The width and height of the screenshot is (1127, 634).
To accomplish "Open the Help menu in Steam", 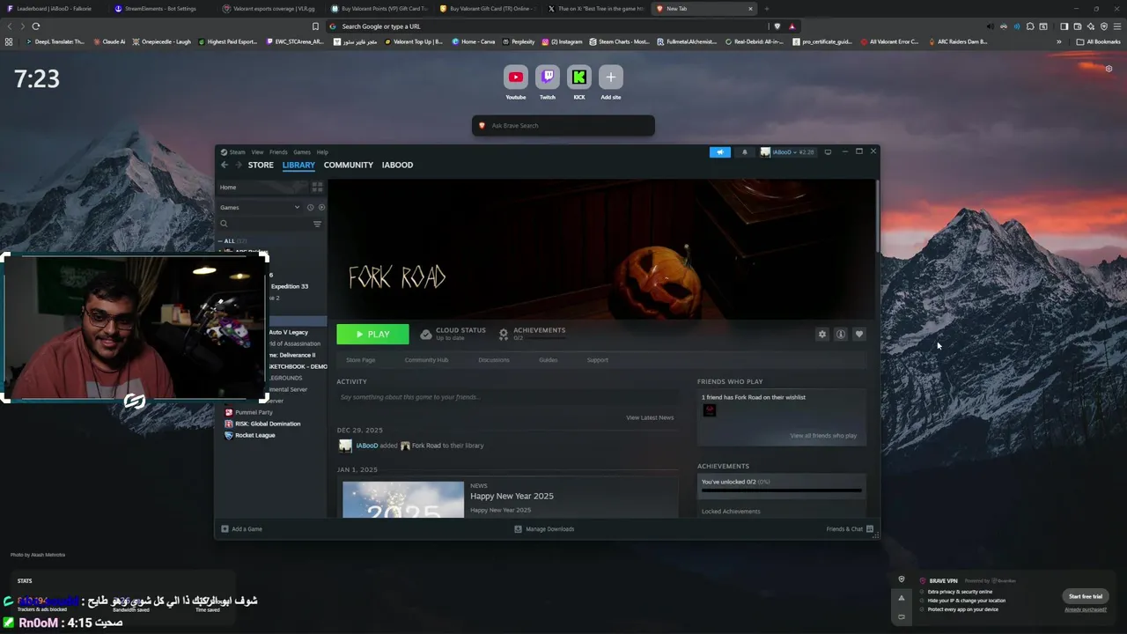I will click(322, 152).
